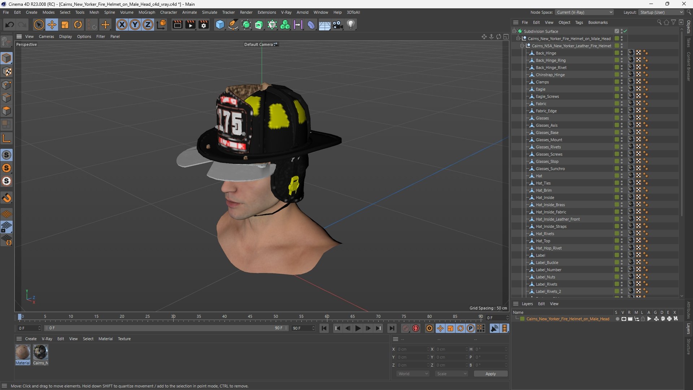
Task: Collapse Cairns_New_Yorker_Fire_Helmet_on_Male_Head node
Action: coord(518,39)
